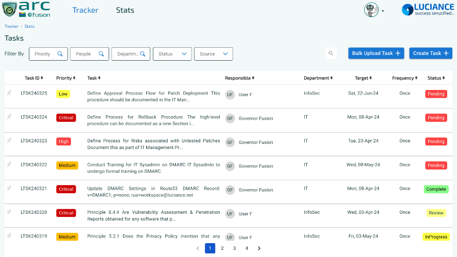The width and height of the screenshot is (457, 257).
Task: Click the arc fusion shield logo
Action: pyautogui.click(x=10, y=10)
